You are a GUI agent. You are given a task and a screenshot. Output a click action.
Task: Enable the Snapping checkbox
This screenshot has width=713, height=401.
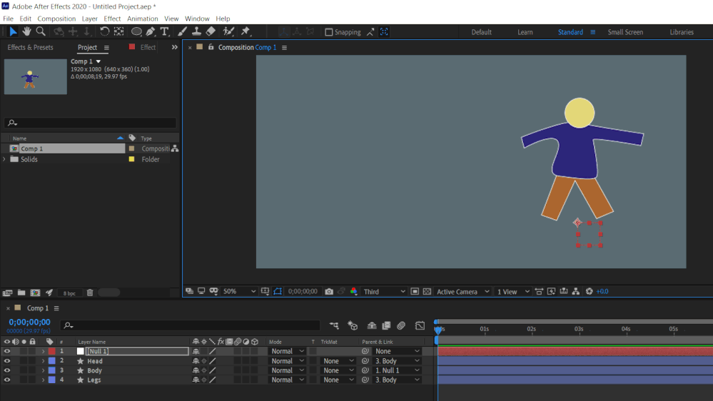[329, 32]
